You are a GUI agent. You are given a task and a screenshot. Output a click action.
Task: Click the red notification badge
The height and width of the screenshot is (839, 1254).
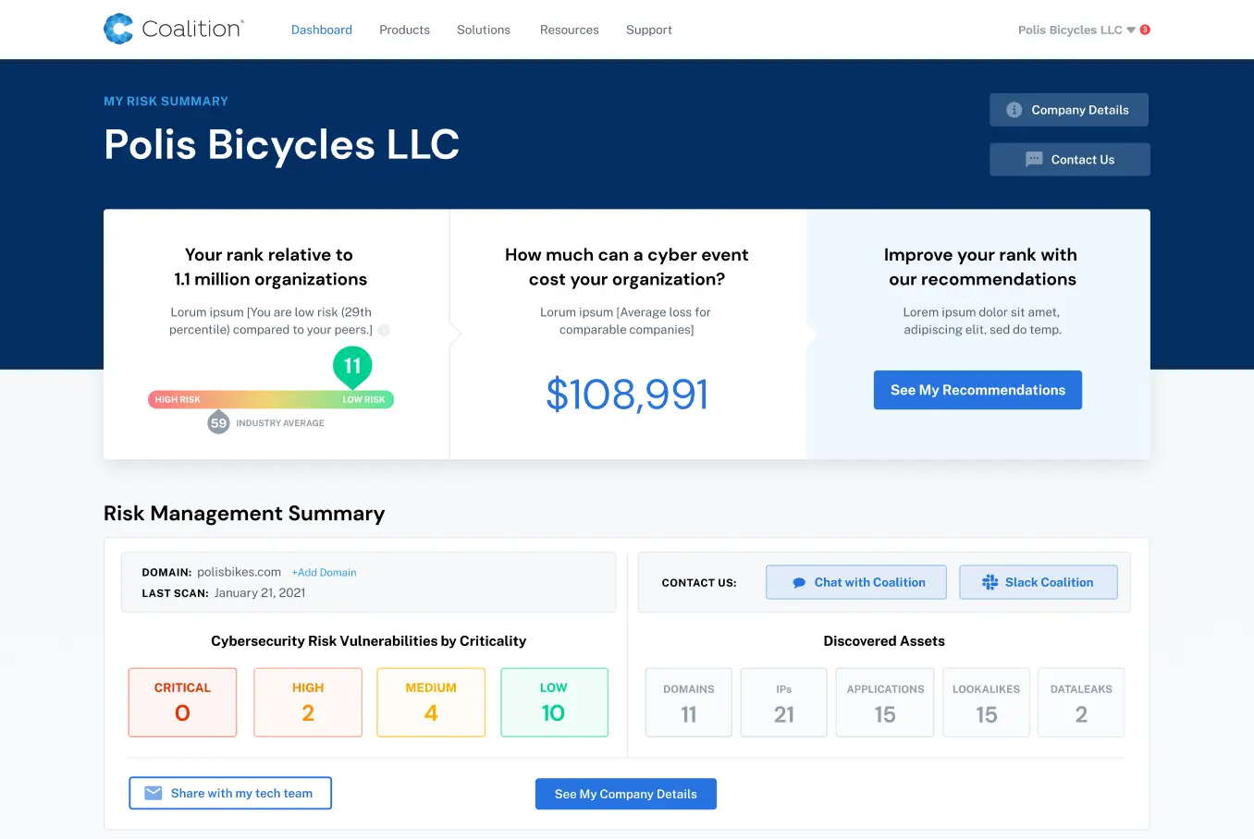[x=1145, y=30]
